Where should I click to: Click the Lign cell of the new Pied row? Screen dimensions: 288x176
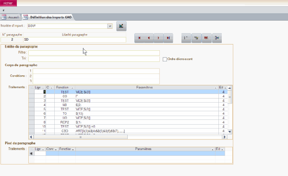(40, 153)
